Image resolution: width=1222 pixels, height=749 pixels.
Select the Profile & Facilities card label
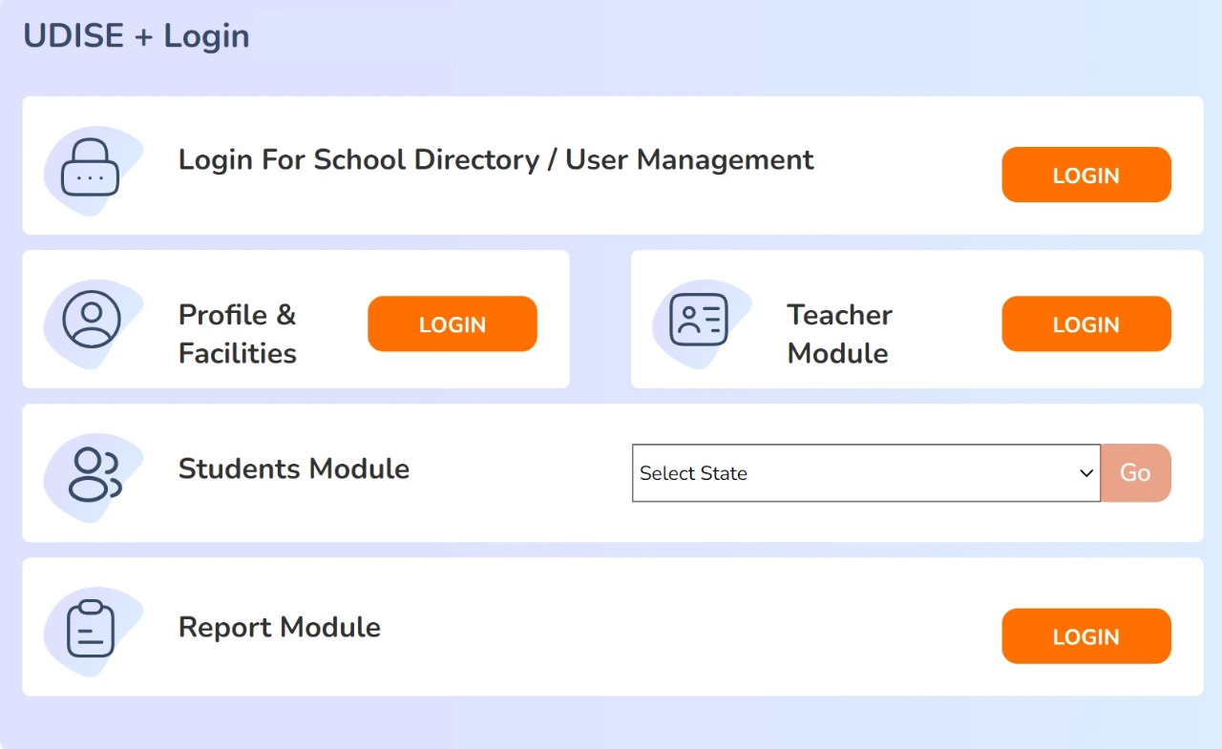tap(237, 334)
